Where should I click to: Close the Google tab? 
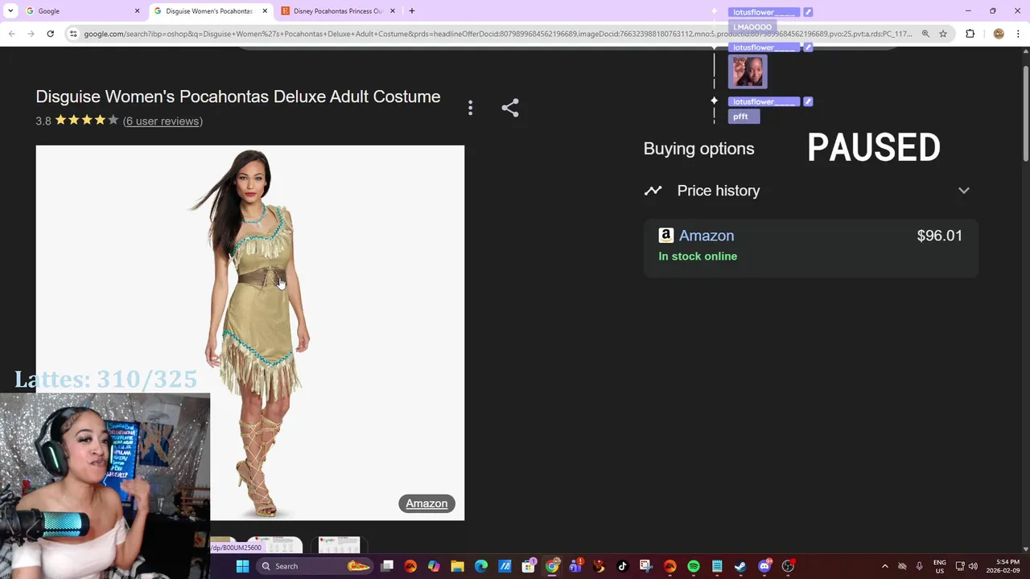pyautogui.click(x=137, y=11)
